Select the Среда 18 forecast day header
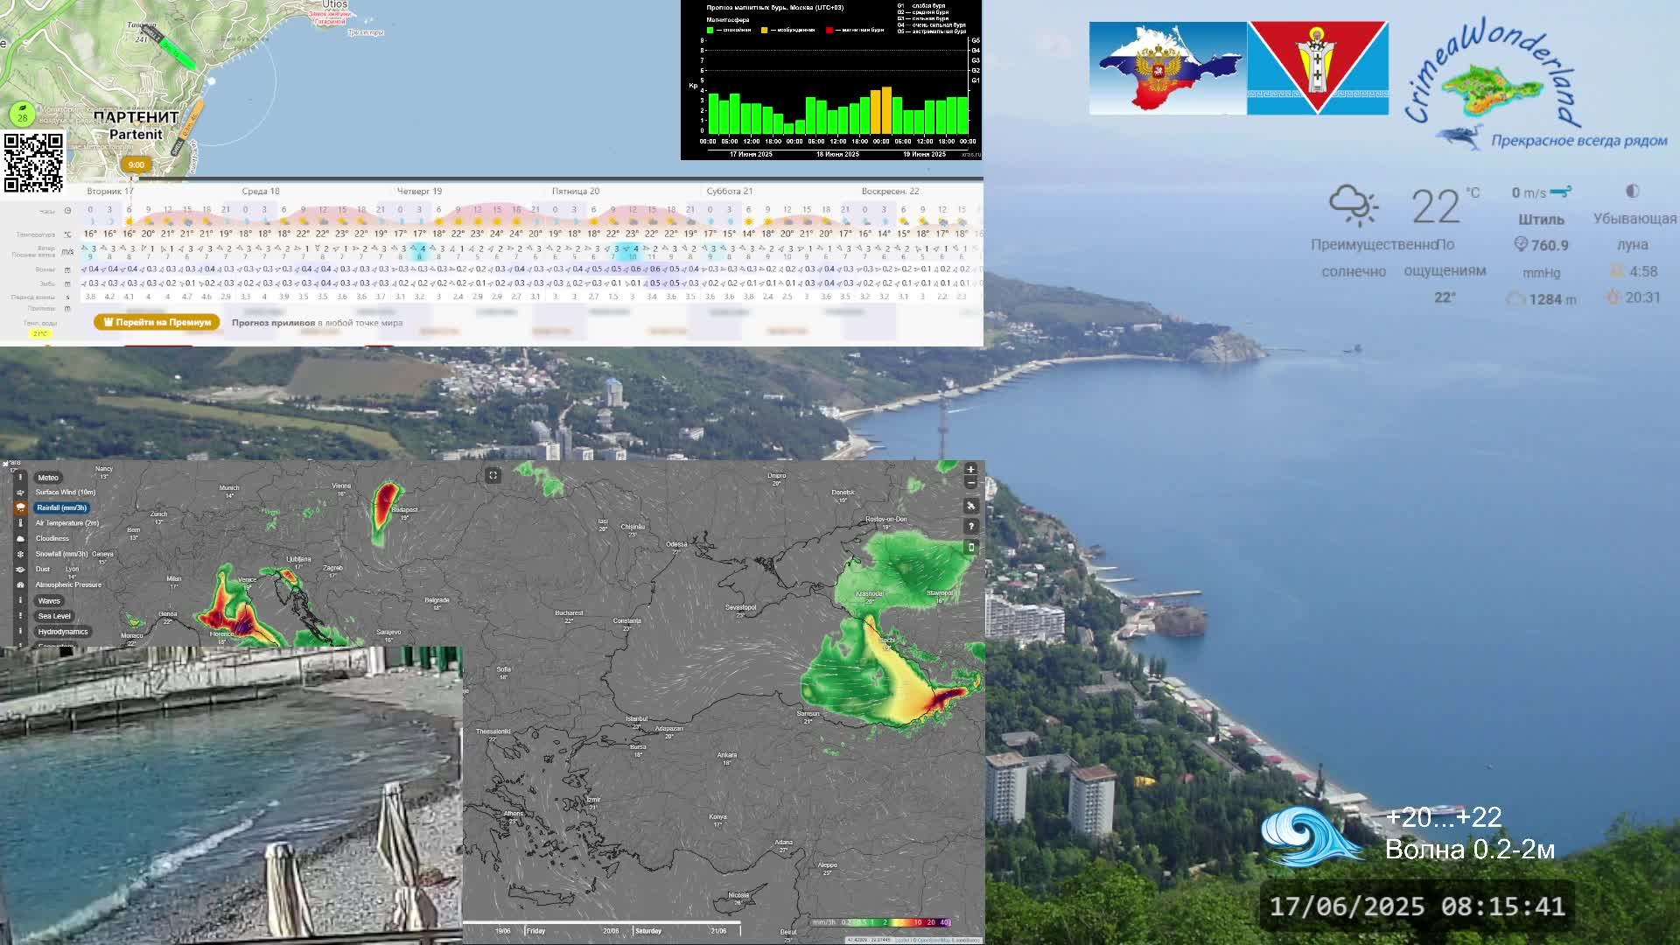This screenshot has width=1680, height=945. tap(261, 191)
